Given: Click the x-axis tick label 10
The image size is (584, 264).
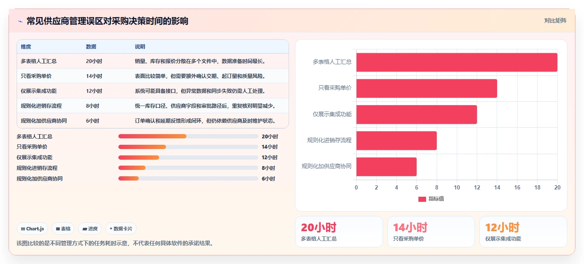Looking at the screenshot, I should [457, 188].
